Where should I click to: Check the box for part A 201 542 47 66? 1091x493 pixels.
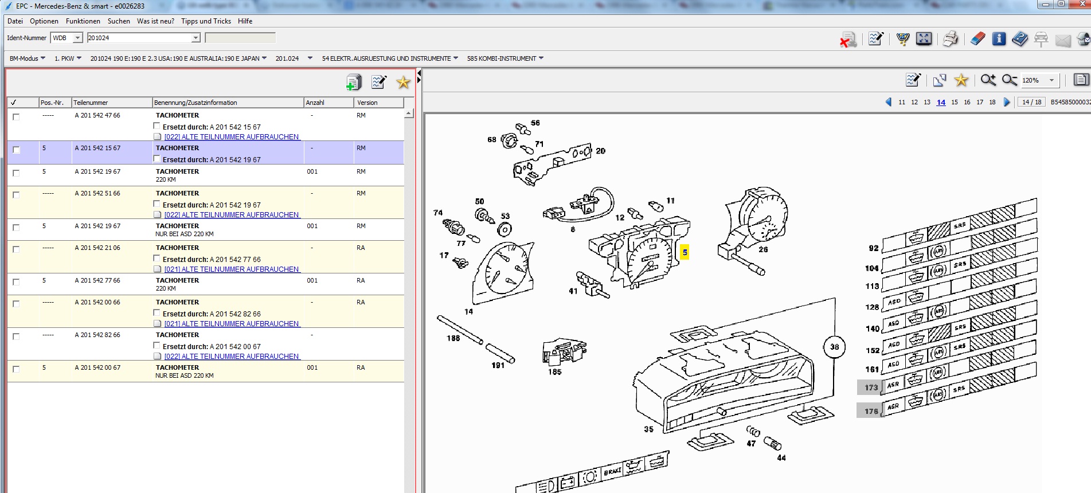point(16,117)
